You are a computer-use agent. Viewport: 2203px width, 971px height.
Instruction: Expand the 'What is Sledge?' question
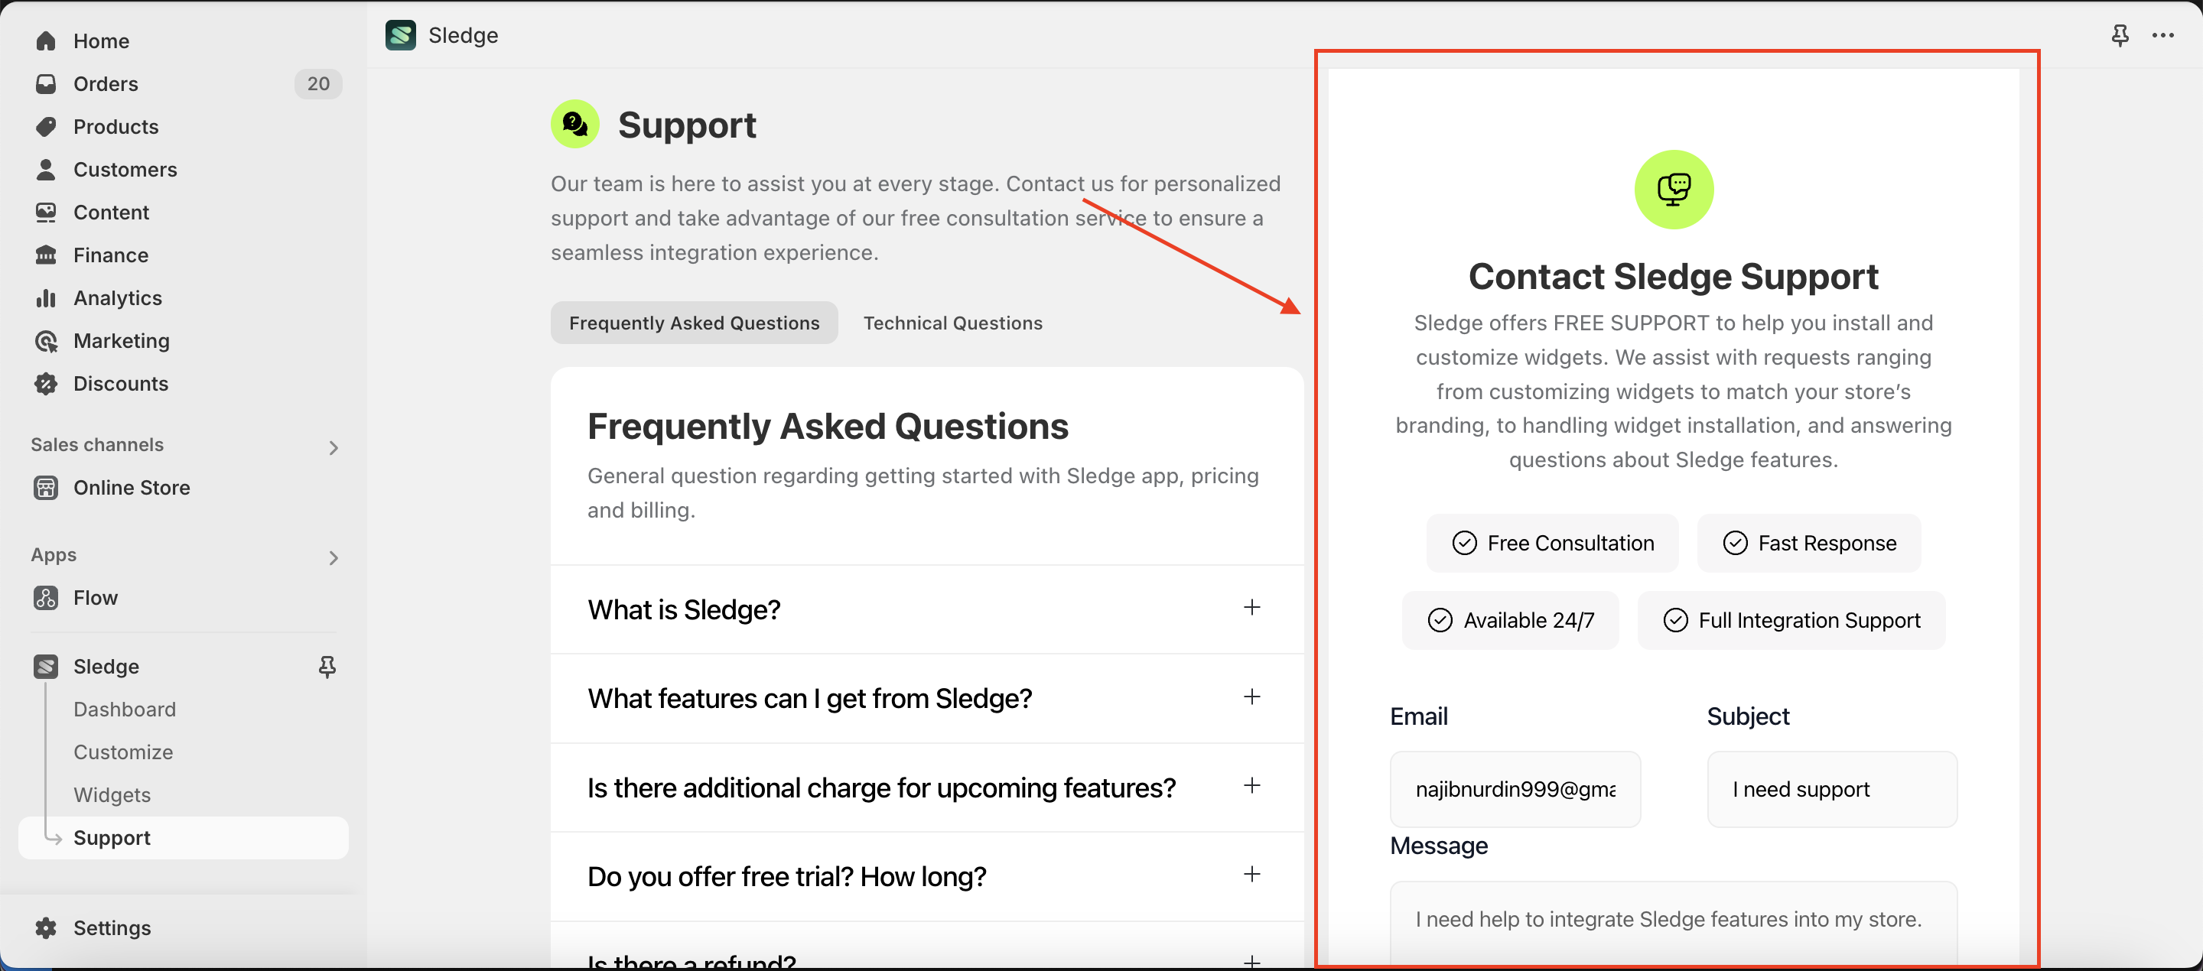pos(1251,608)
